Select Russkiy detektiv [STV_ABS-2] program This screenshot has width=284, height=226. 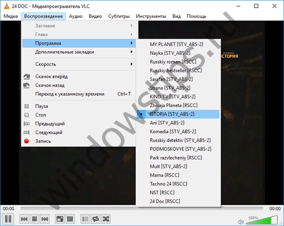[x=178, y=140]
